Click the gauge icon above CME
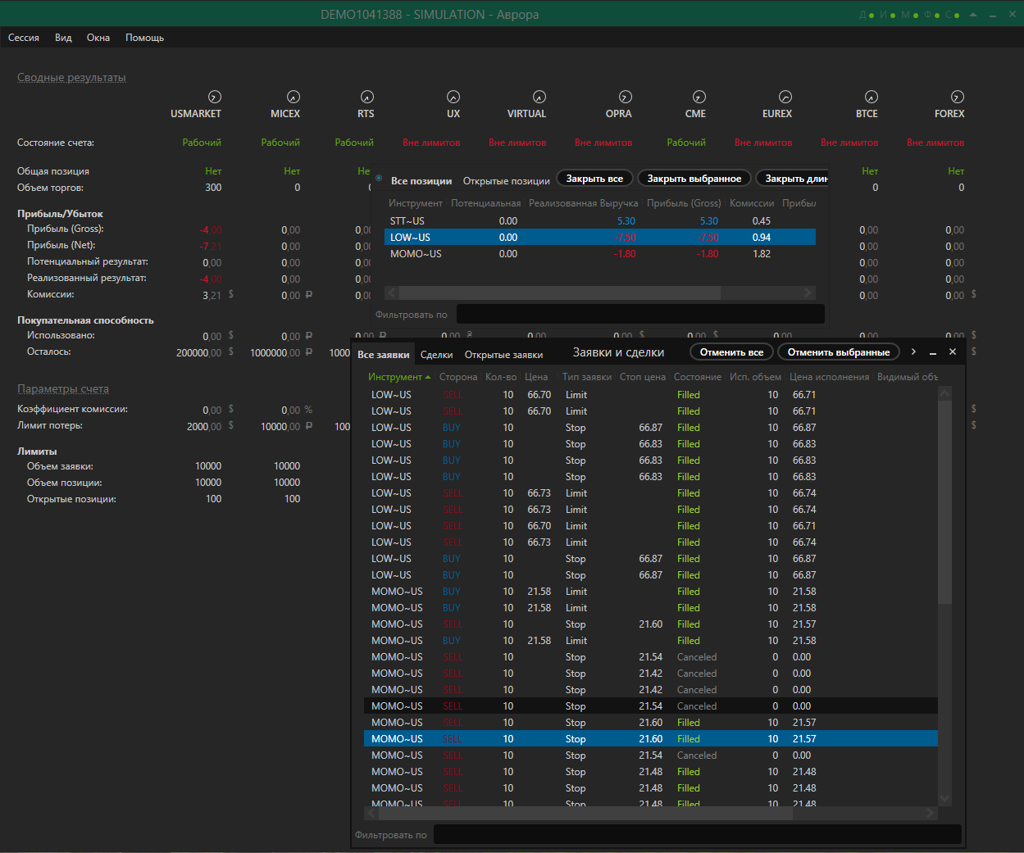Screen dimensions: 1024x853 [x=699, y=97]
